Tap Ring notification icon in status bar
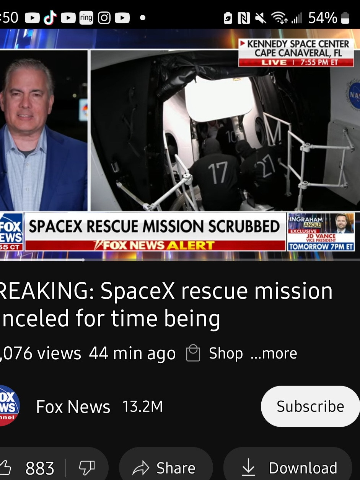 (86, 18)
